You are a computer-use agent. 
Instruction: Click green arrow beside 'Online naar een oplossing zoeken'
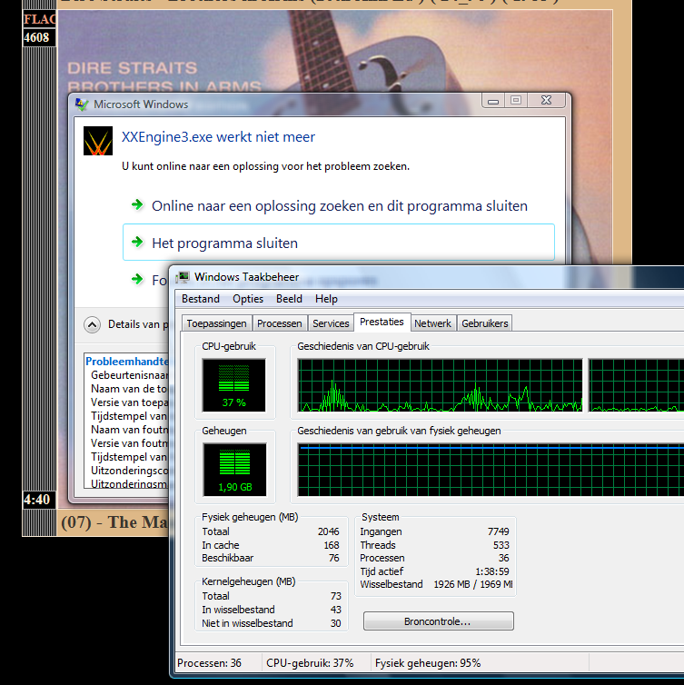(x=137, y=204)
